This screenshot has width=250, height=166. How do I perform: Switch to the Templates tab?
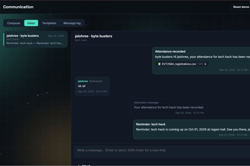click(49, 23)
